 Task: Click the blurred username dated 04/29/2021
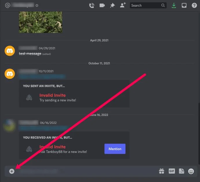tap(28, 48)
